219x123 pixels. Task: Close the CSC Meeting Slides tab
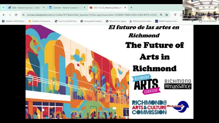click(125, 8)
